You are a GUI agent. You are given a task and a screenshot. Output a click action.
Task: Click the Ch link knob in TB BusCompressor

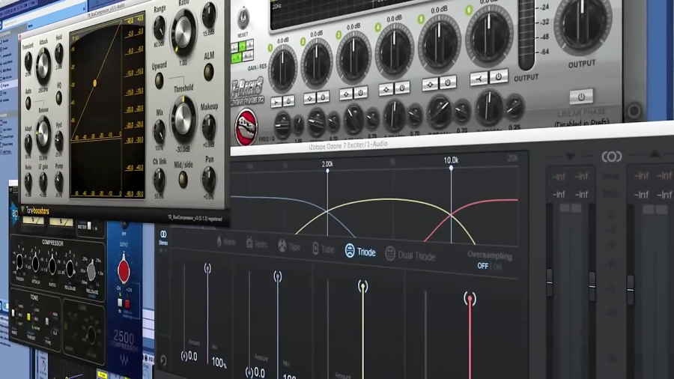(x=159, y=180)
